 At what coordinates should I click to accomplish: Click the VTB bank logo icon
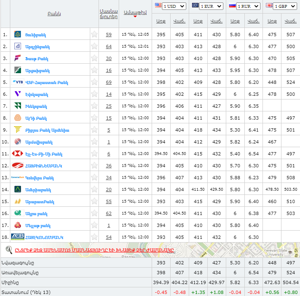pos(18,82)
